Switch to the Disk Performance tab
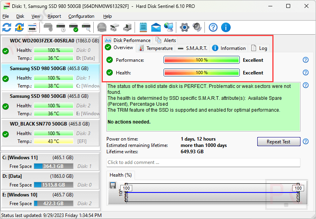 [x=128, y=40]
